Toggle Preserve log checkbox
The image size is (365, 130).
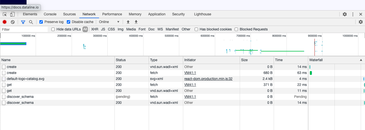pyautogui.click(x=41, y=22)
